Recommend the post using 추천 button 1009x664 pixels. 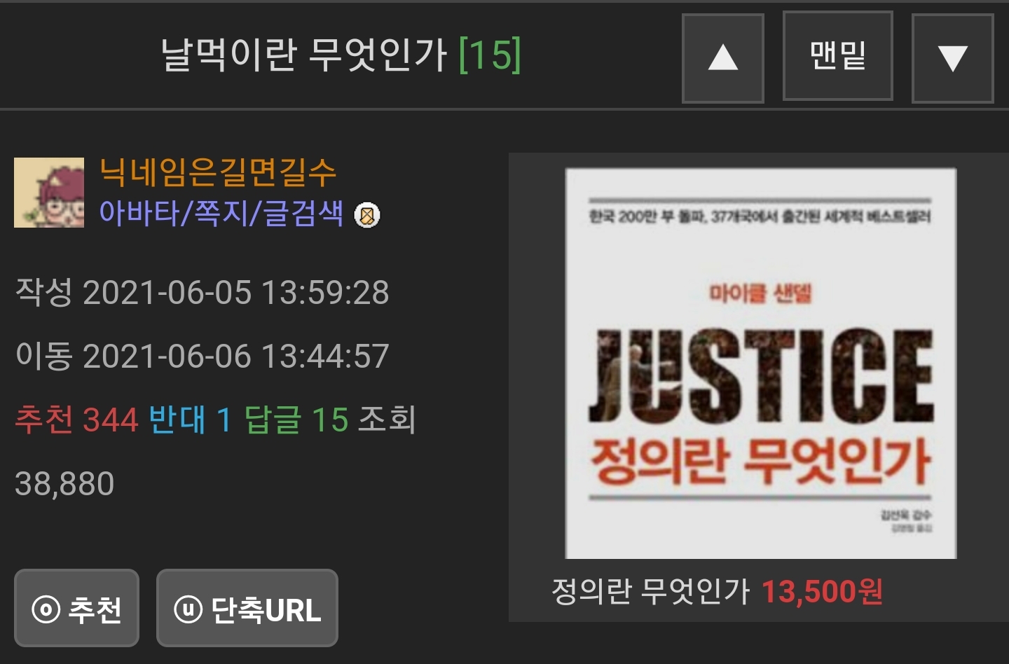click(76, 608)
